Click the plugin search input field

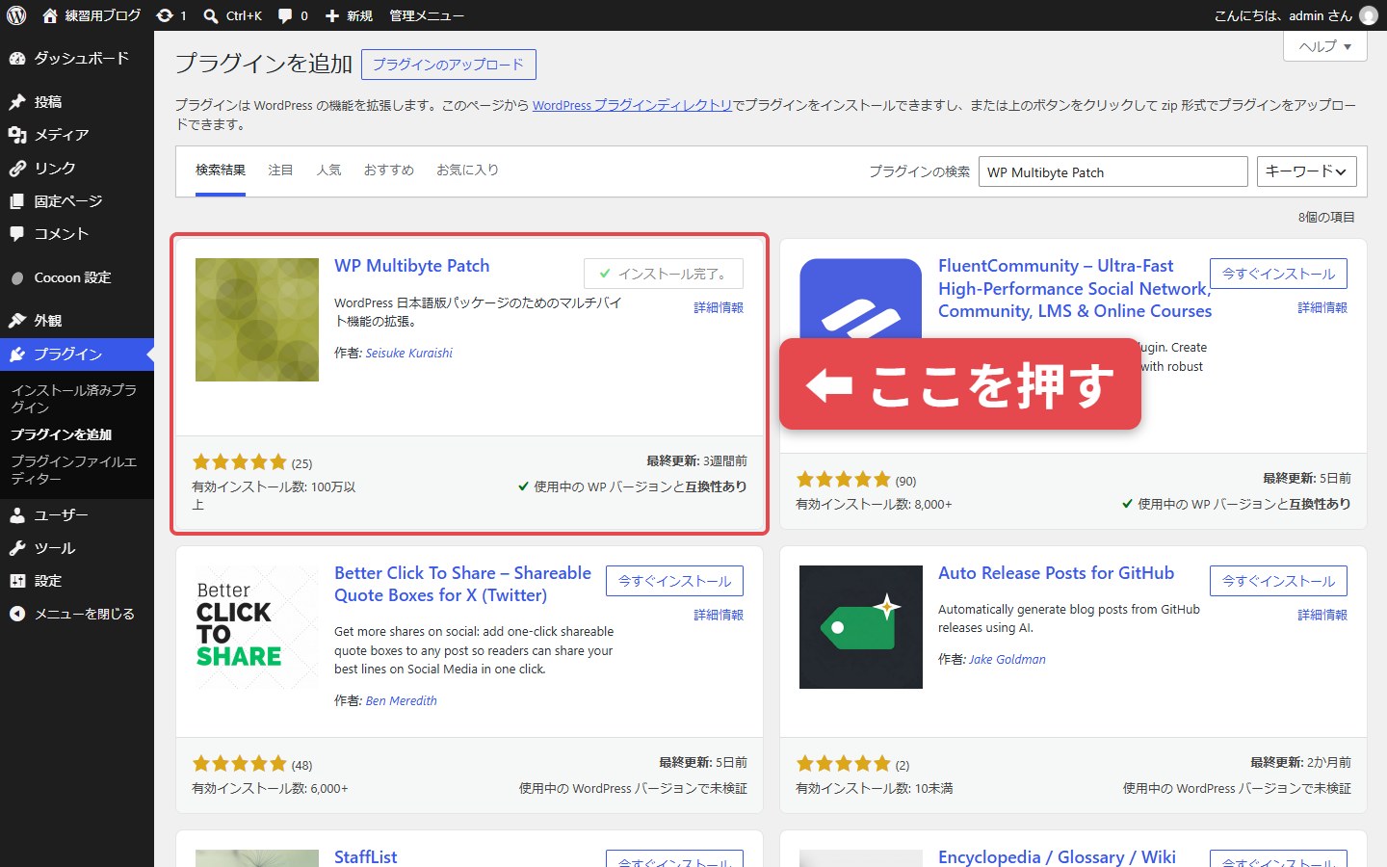click(1113, 171)
